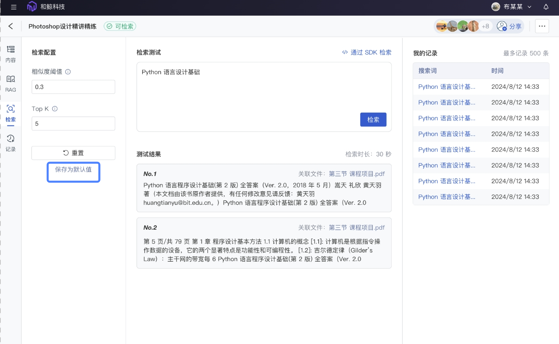Open the 内容 panel from the sidebar
The height and width of the screenshot is (344, 559).
pos(11,54)
